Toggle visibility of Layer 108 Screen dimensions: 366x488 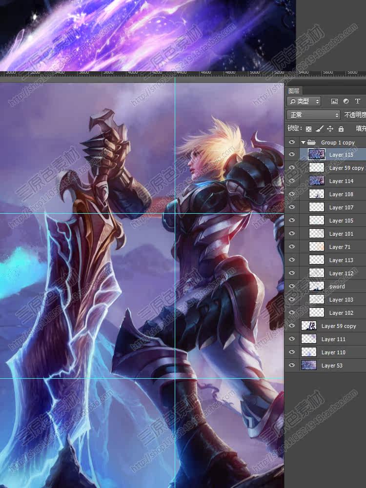292,194
